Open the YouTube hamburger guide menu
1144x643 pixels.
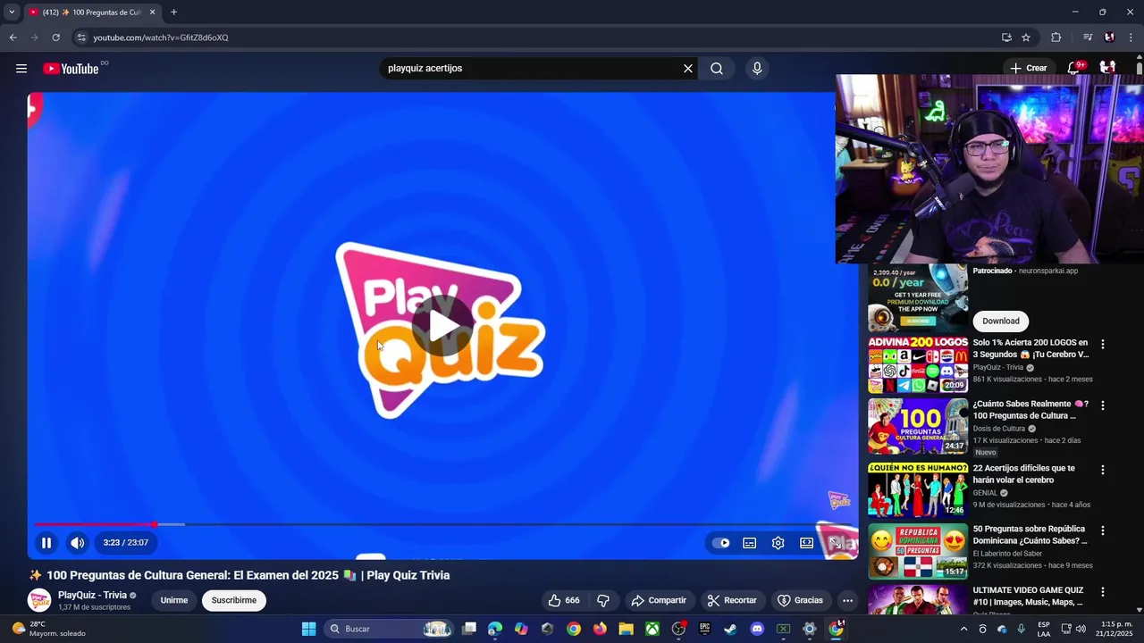[21, 69]
